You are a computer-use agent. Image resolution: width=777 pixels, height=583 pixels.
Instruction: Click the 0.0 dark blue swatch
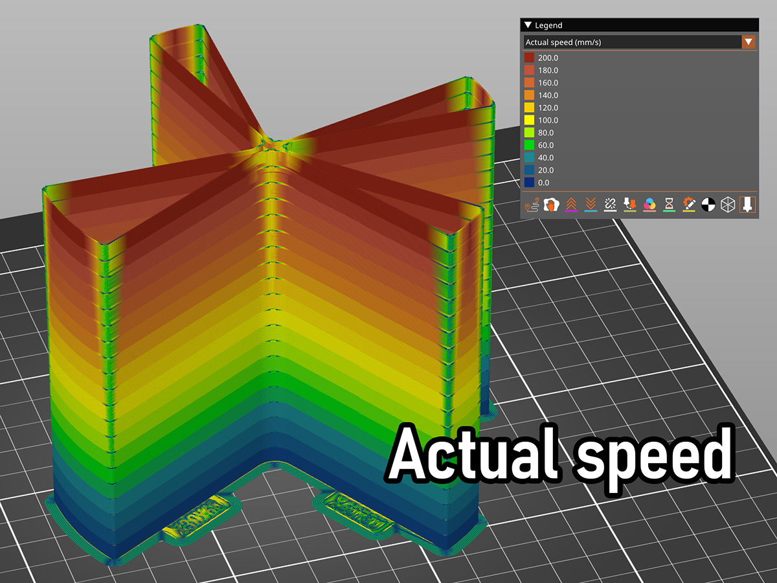[x=529, y=183]
